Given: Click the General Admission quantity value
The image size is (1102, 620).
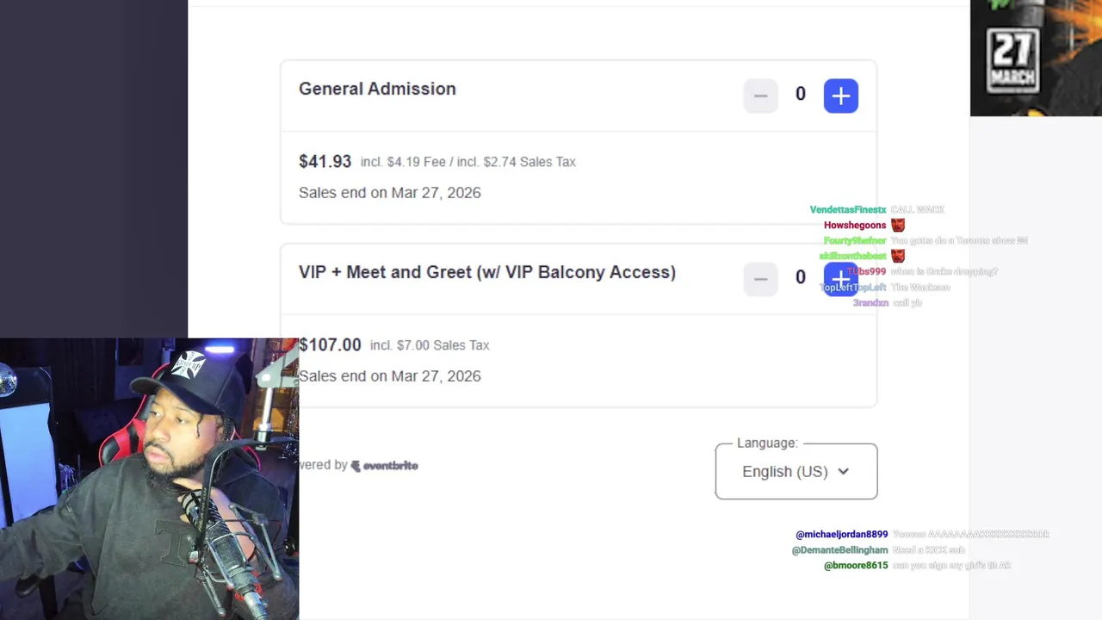Looking at the screenshot, I should coord(801,95).
